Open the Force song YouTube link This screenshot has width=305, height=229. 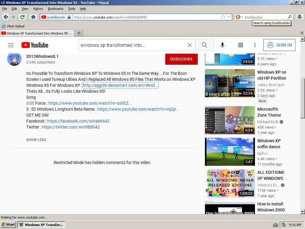(90, 103)
